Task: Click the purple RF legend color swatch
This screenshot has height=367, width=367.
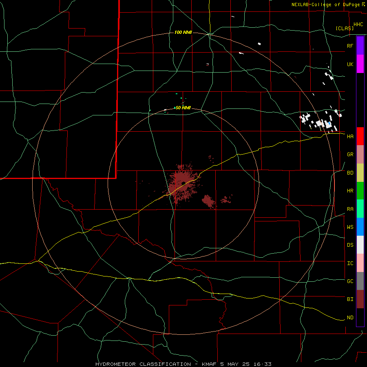Action: coord(360,45)
